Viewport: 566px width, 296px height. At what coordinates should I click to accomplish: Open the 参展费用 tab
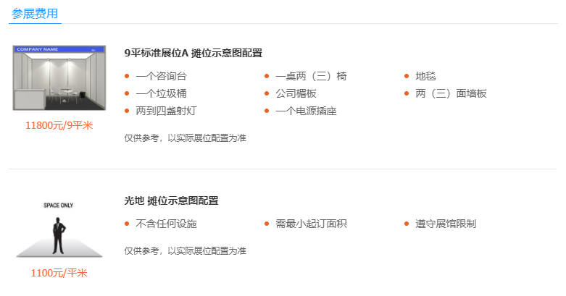tap(35, 14)
